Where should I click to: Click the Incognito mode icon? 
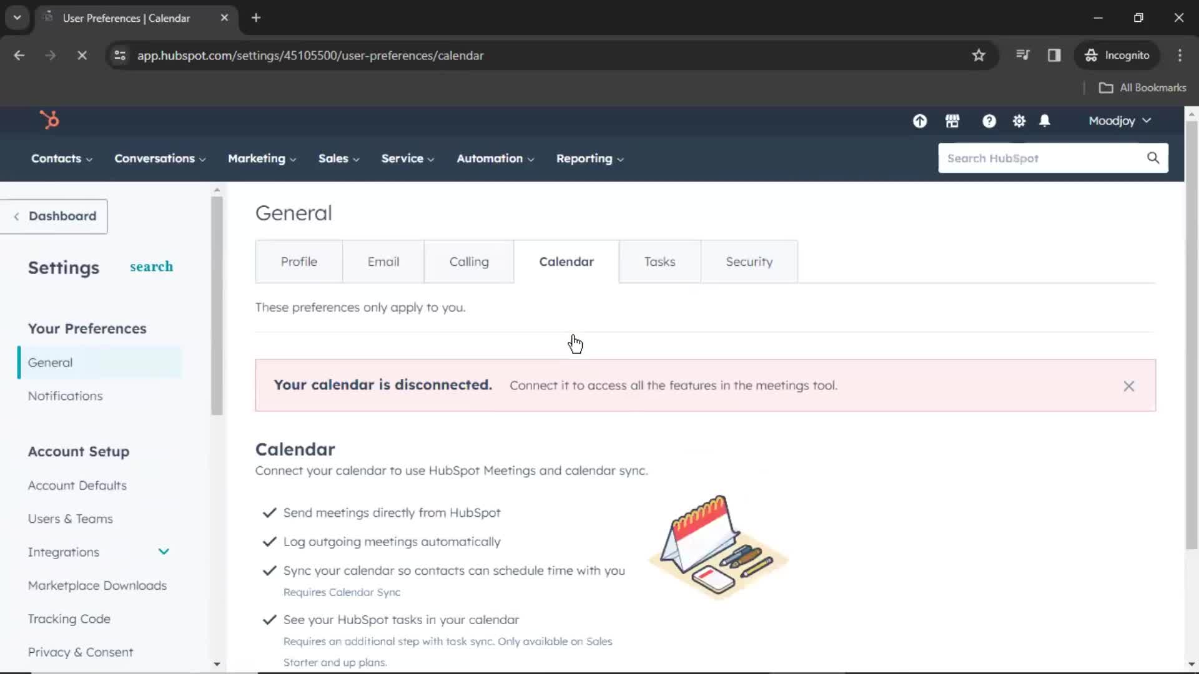coord(1092,55)
